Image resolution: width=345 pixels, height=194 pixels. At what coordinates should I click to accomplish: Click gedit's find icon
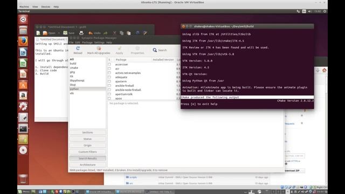138,33
